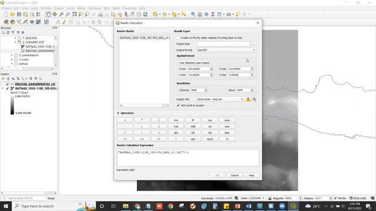Expand the 1. QUICKIN folder
The image size is (376, 211).
(15, 38)
